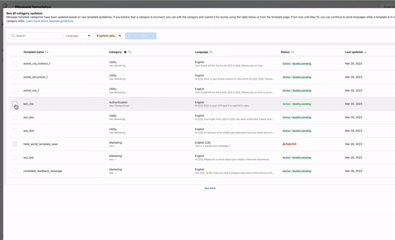Click exotel_cta_redirect_1 template name
Screen dimensions: 395x240
coord(37,63)
